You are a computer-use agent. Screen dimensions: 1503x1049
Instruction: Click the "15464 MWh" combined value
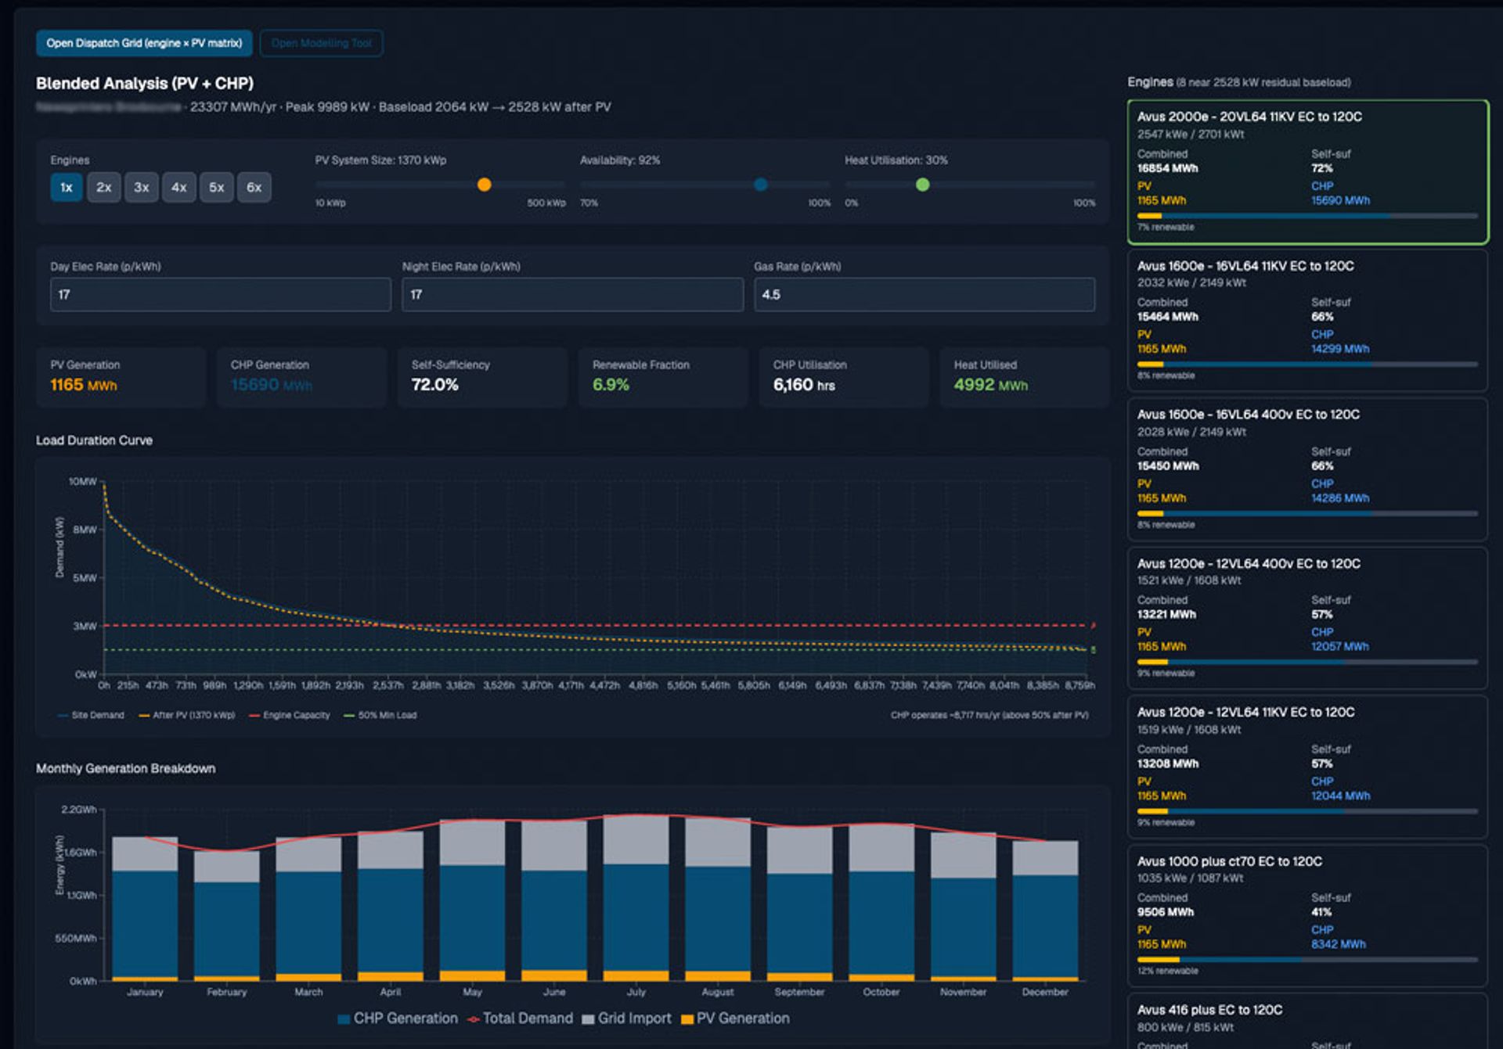pos(1168,317)
